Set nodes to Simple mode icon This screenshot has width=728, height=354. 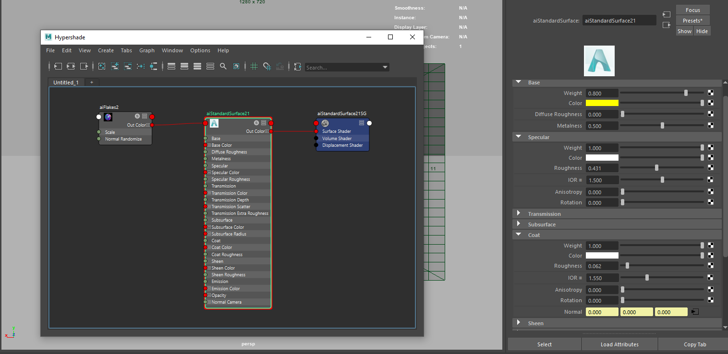pyautogui.click(x=171, y=66)
